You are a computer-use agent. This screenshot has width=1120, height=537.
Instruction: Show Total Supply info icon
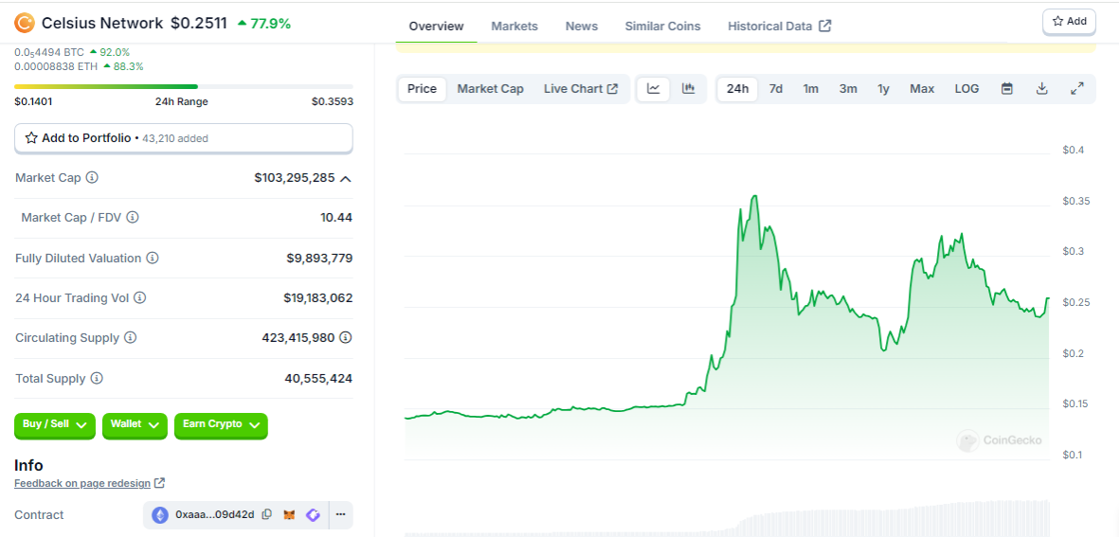coord(97,379)
